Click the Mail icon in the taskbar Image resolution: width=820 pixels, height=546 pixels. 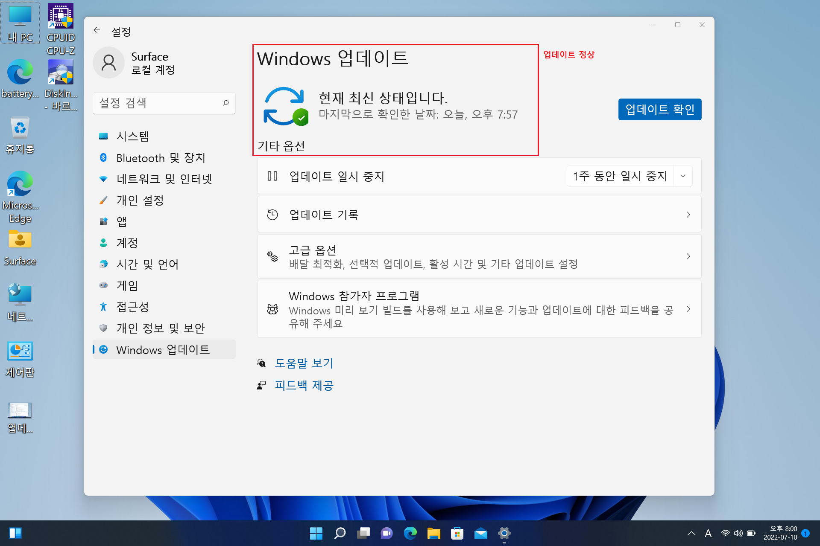tap(480, 533)
